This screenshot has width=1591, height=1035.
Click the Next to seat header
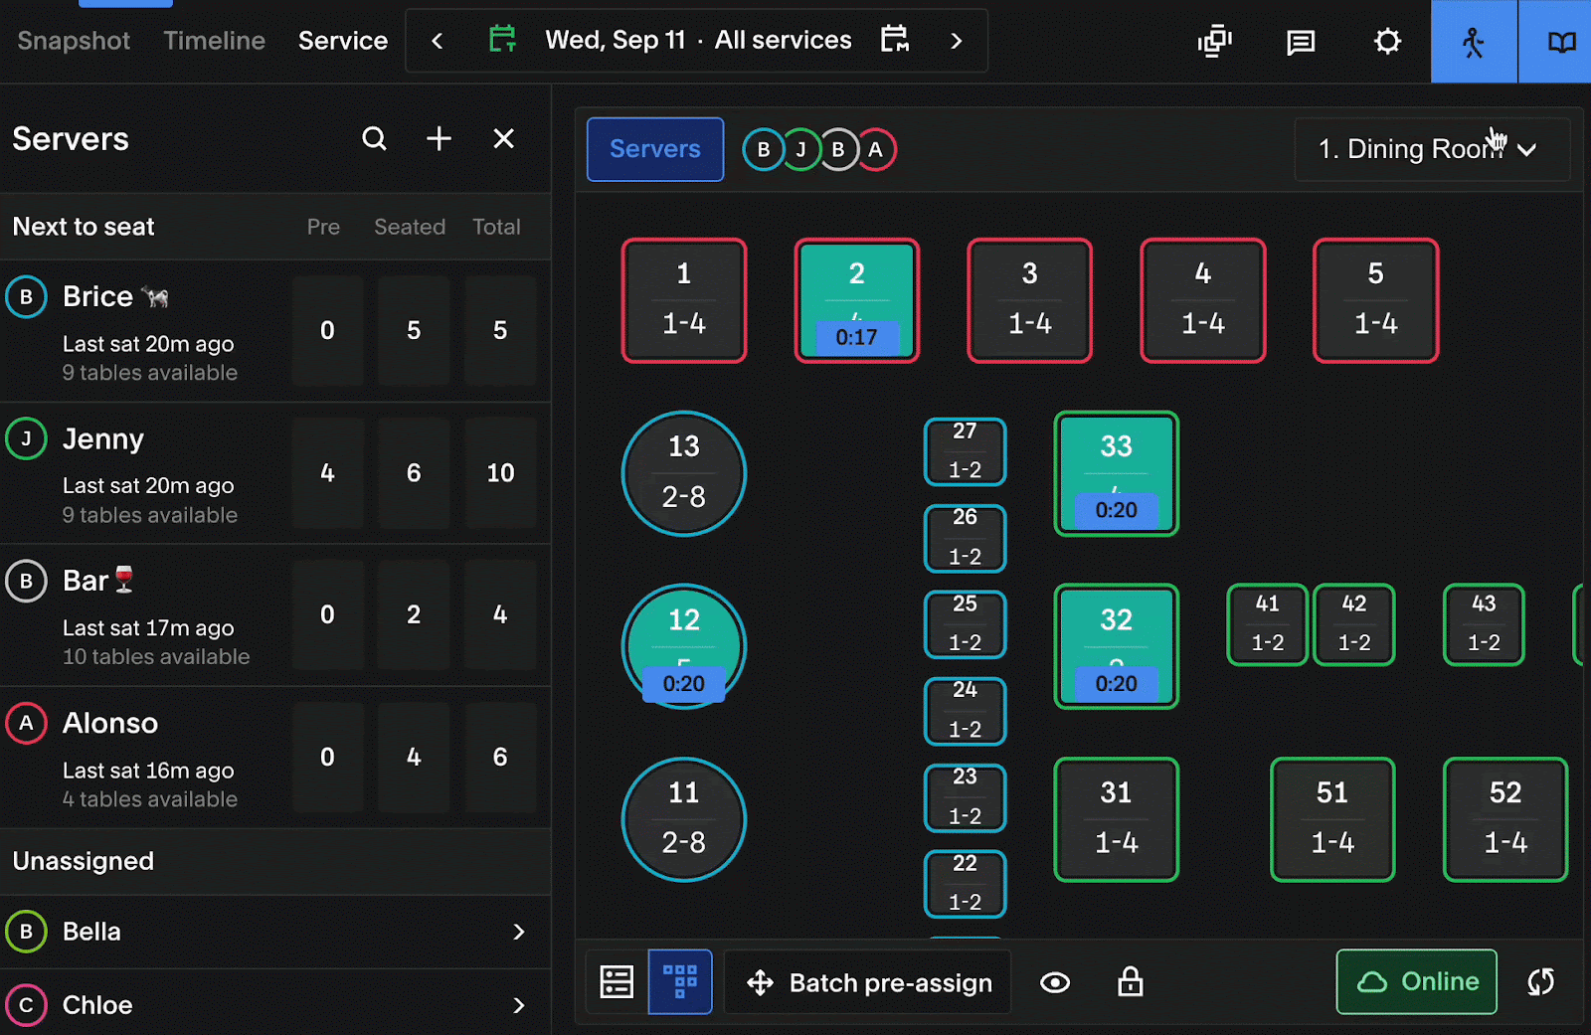84,227
